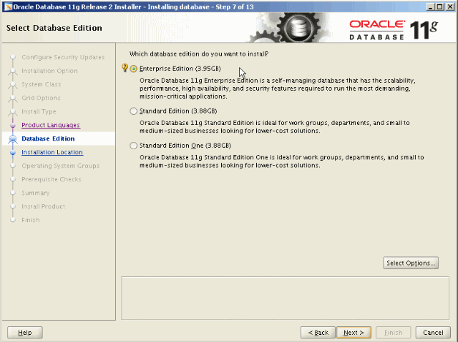Click the database gears banner graphic

click(290, 28)
